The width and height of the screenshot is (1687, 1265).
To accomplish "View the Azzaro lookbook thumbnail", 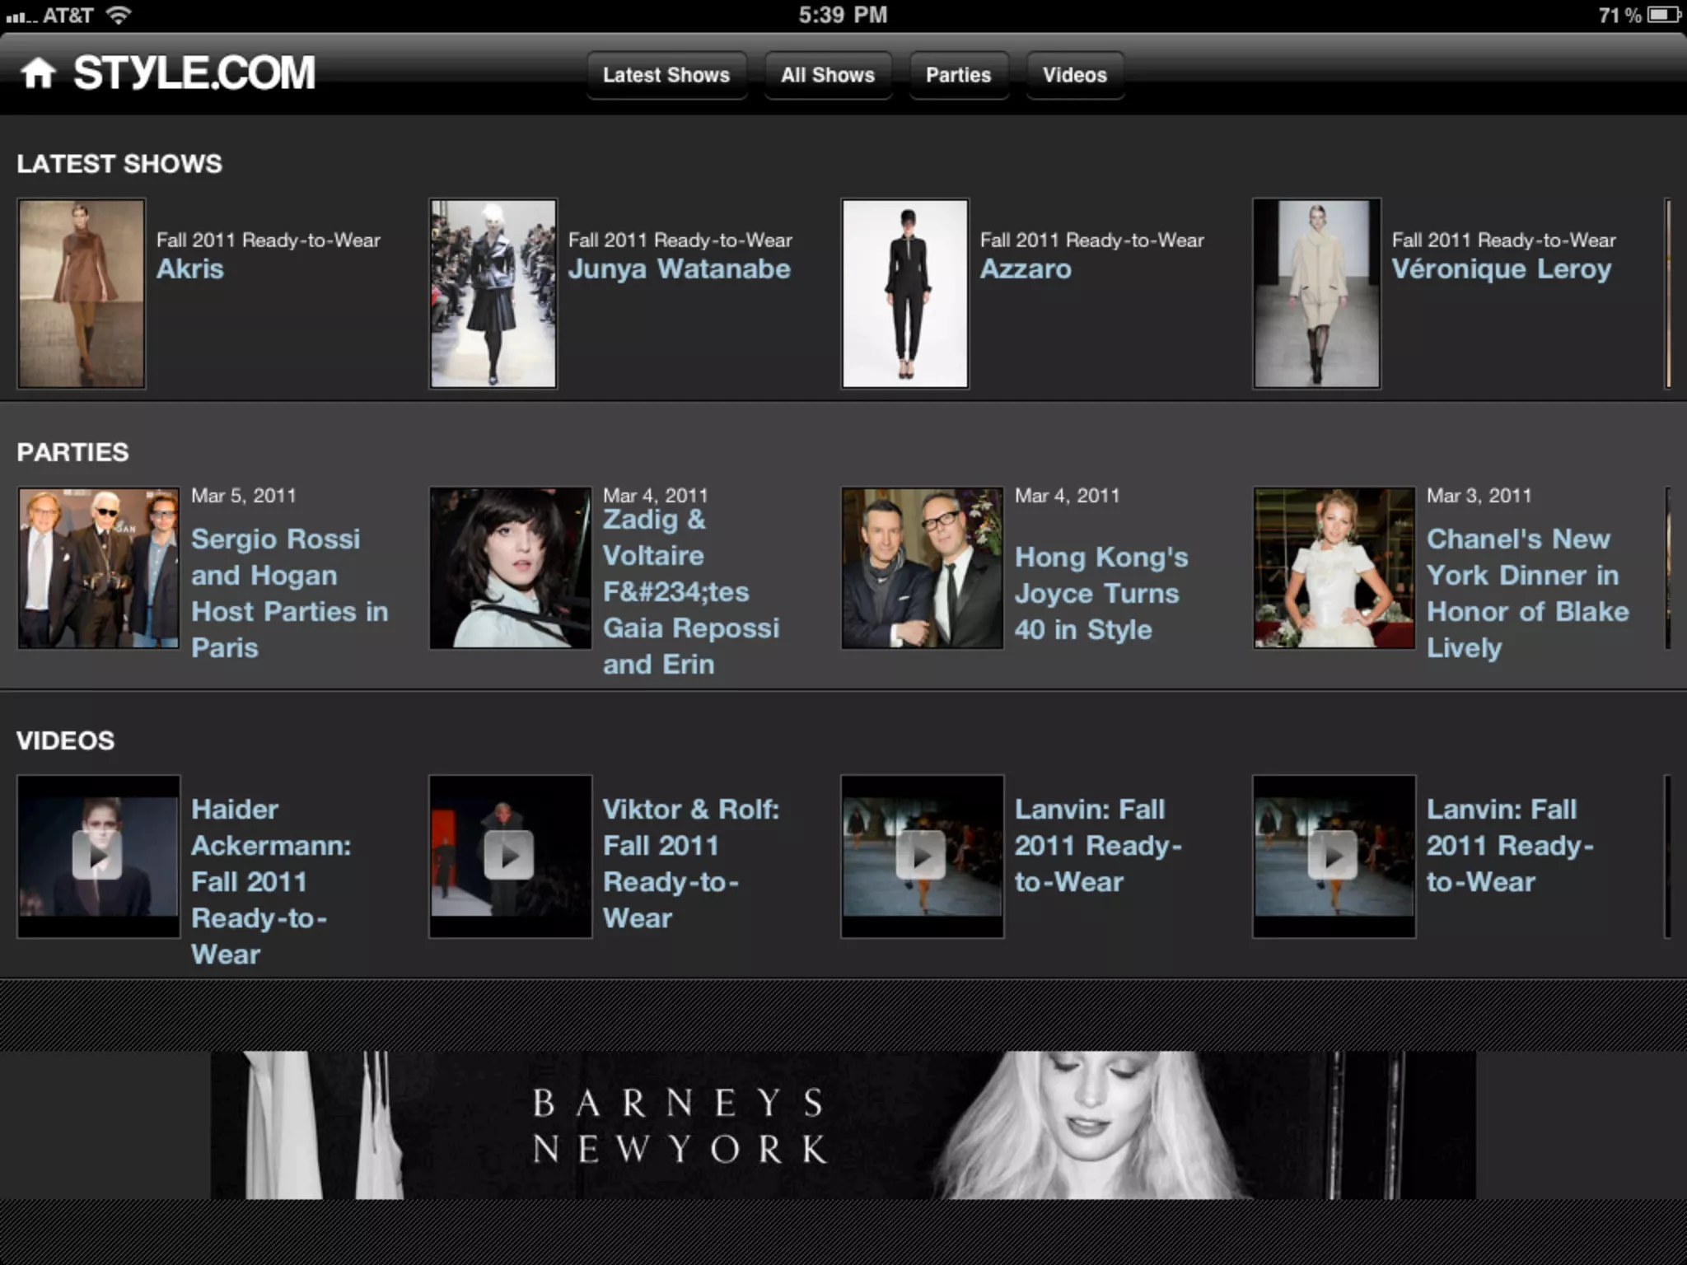I will pos(905,293).
